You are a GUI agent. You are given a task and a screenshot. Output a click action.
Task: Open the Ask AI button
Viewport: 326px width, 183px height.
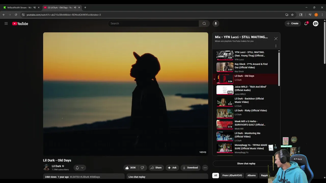pyautogui.click(x=172, y=168)
